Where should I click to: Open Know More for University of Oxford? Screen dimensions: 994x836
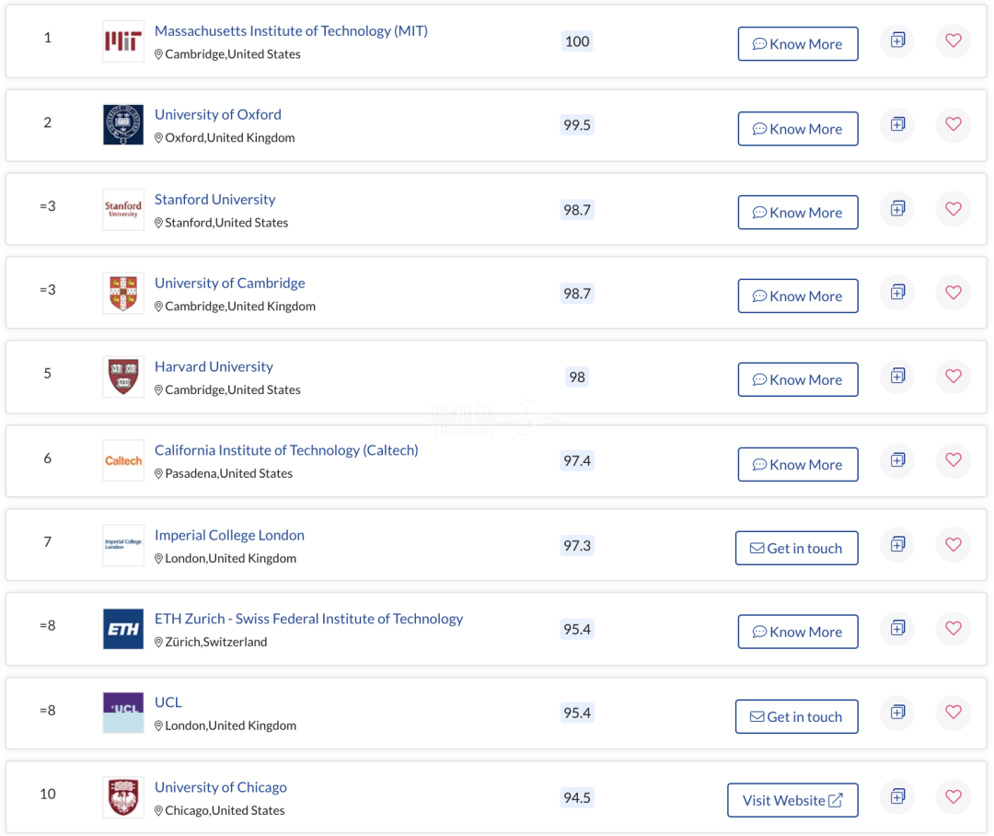click(797, 129)
